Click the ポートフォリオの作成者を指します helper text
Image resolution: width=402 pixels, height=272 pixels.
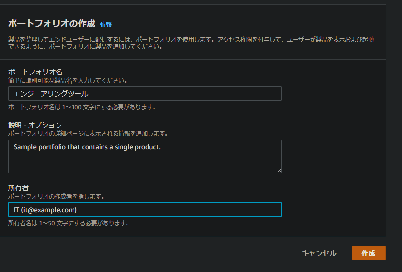(x=56, y=197)
